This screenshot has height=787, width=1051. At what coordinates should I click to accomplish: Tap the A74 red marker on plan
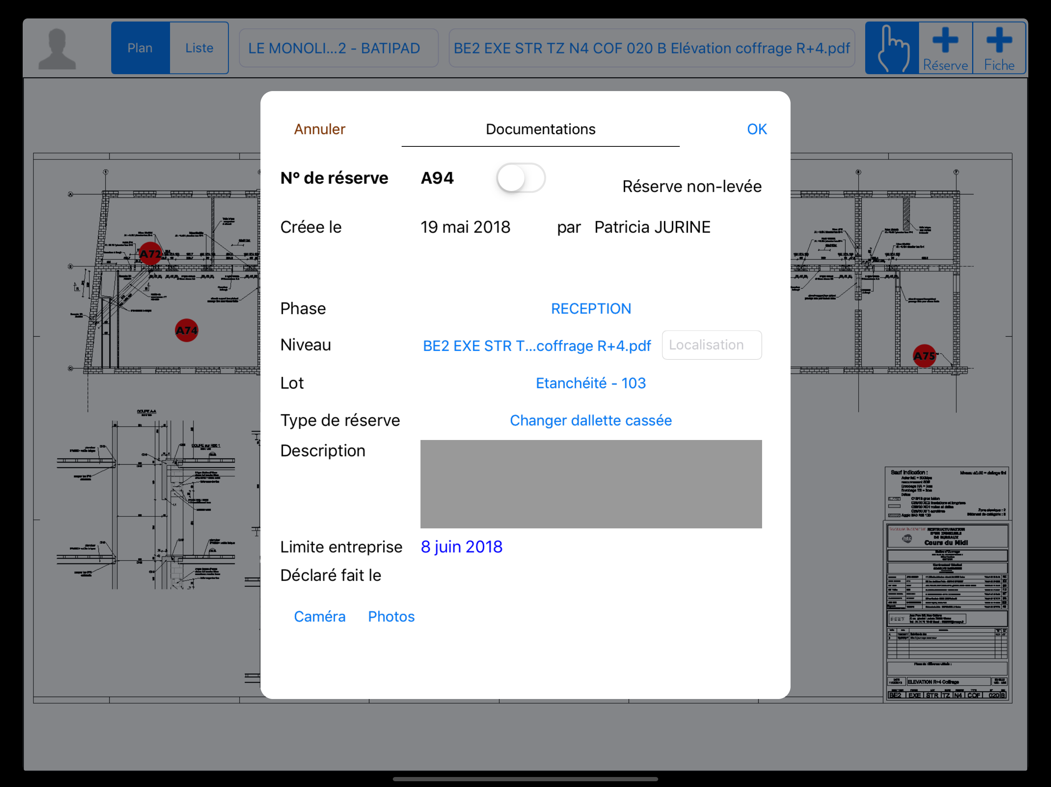point(186,330)
